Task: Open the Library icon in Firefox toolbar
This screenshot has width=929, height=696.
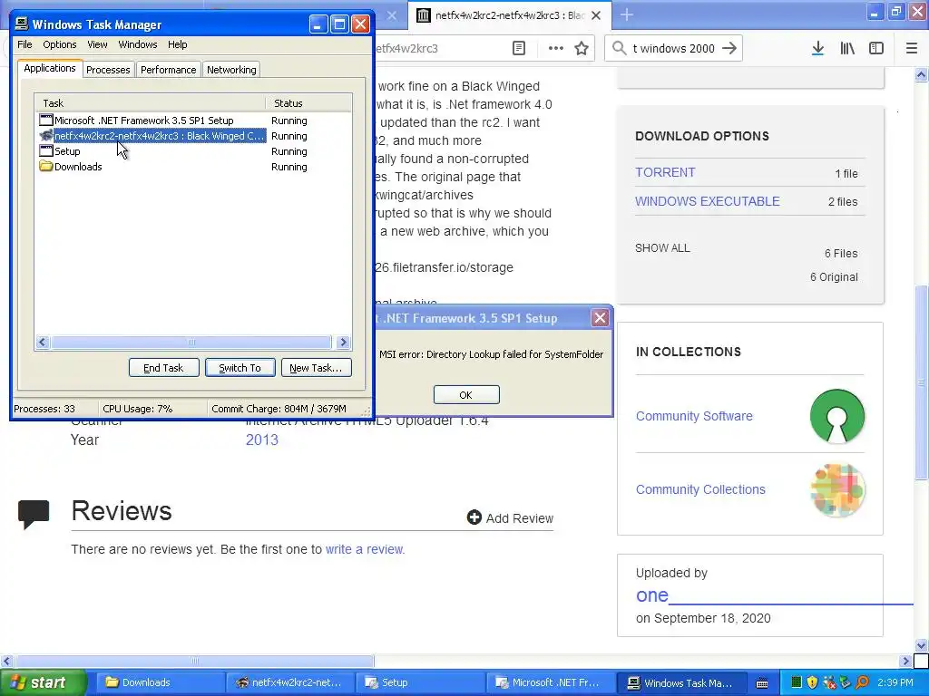Action: click(847, 49)
